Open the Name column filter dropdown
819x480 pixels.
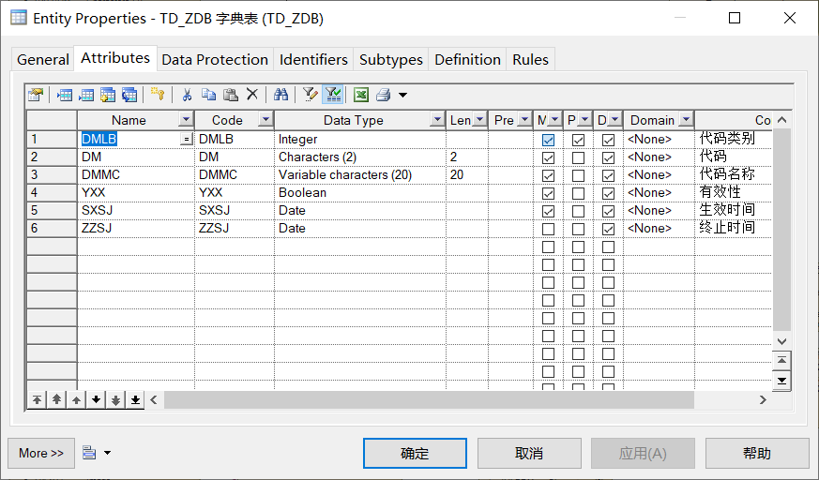coord(186,120)
